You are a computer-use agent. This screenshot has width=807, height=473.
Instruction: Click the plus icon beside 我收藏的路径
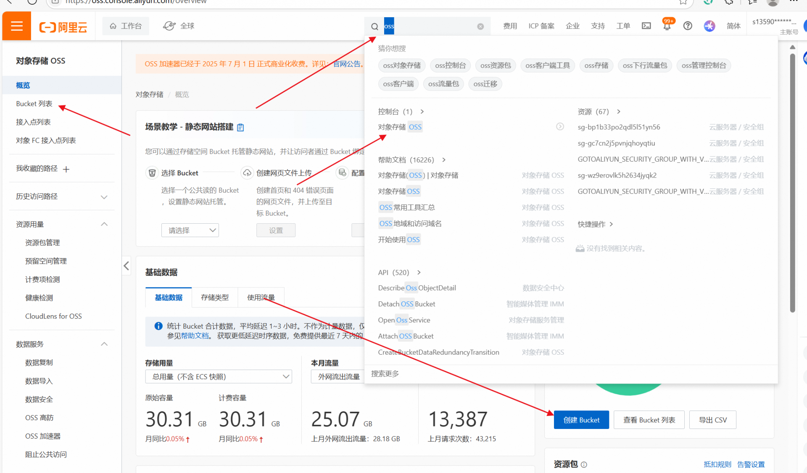coord(66,169)
